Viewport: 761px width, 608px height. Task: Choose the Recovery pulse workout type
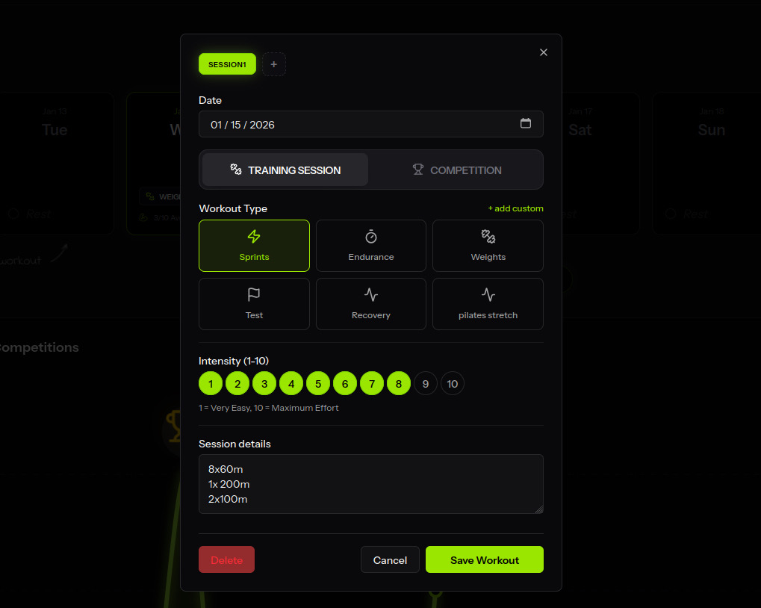[x=371, y=304]
